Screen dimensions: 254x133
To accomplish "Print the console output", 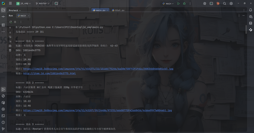I will click(10, 46).
